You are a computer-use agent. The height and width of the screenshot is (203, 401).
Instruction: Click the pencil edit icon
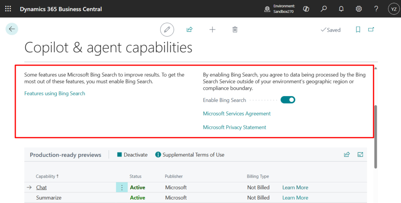point(167,30)
